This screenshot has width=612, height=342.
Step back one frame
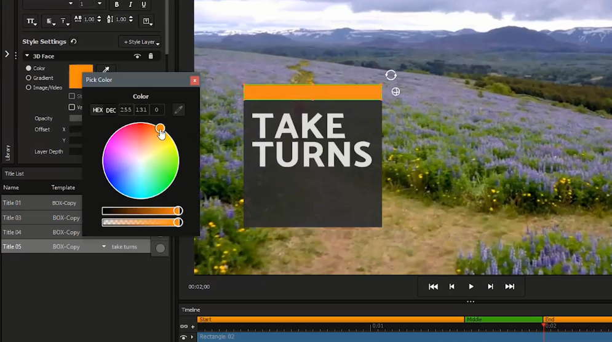point(452,287)
